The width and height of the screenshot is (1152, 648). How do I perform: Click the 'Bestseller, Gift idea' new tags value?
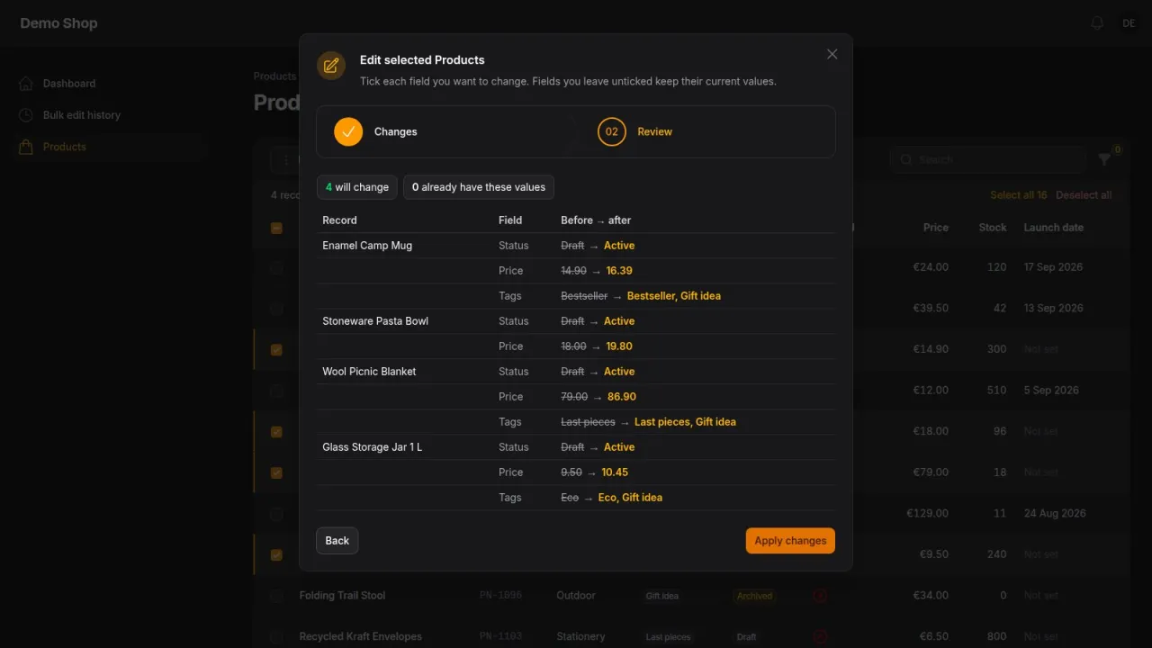coord(674,296)
